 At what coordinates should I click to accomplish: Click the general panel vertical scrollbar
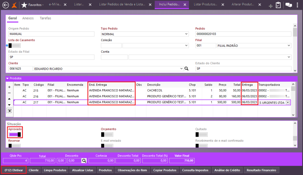(x=295, y=48)
